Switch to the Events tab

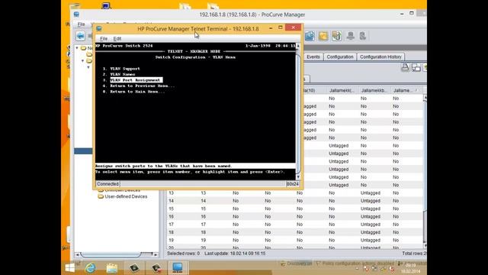click(x=313, y=57)
